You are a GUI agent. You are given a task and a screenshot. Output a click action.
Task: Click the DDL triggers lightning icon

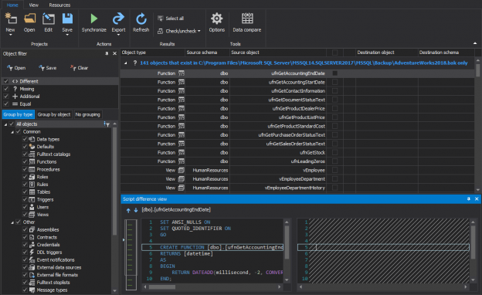(32, 253)
